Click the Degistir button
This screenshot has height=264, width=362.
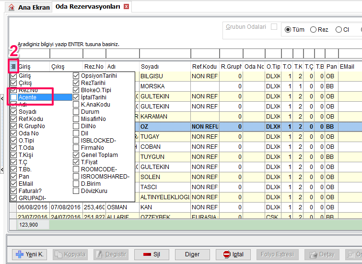[x=111, y=254]
